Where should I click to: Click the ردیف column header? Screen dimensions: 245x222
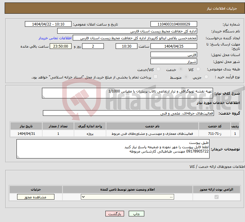pyautogui.click(x=235, y=126)
